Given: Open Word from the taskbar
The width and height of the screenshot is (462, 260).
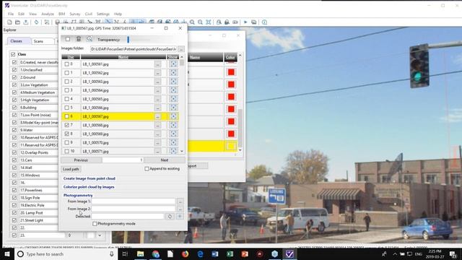Looking at the screenshot, I should click(x=215, y=253).
